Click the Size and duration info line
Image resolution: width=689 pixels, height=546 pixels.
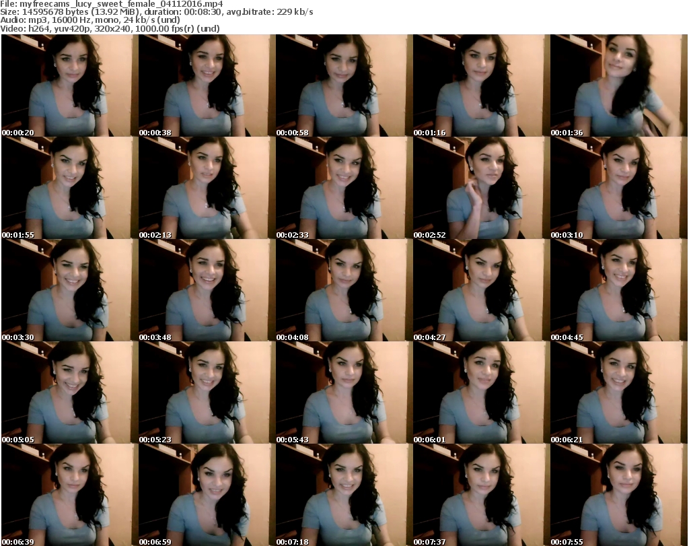[x=157, y=12]
